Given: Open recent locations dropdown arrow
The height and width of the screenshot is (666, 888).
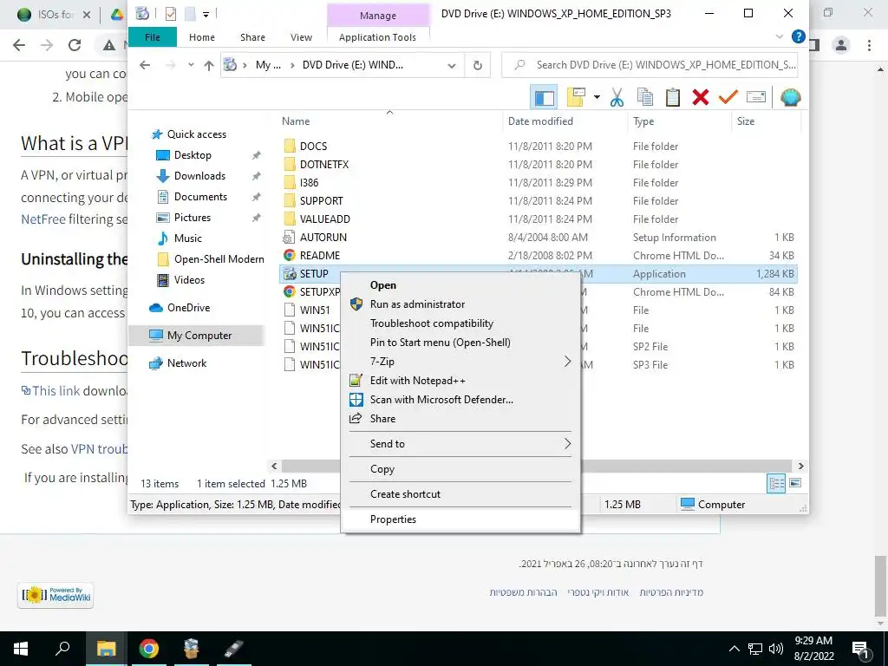Looking at the screenshot, I should [x=191, y=65].
